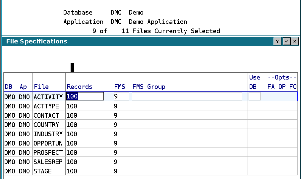Click FMS value 9 for SALESREP

pos(115,162)
